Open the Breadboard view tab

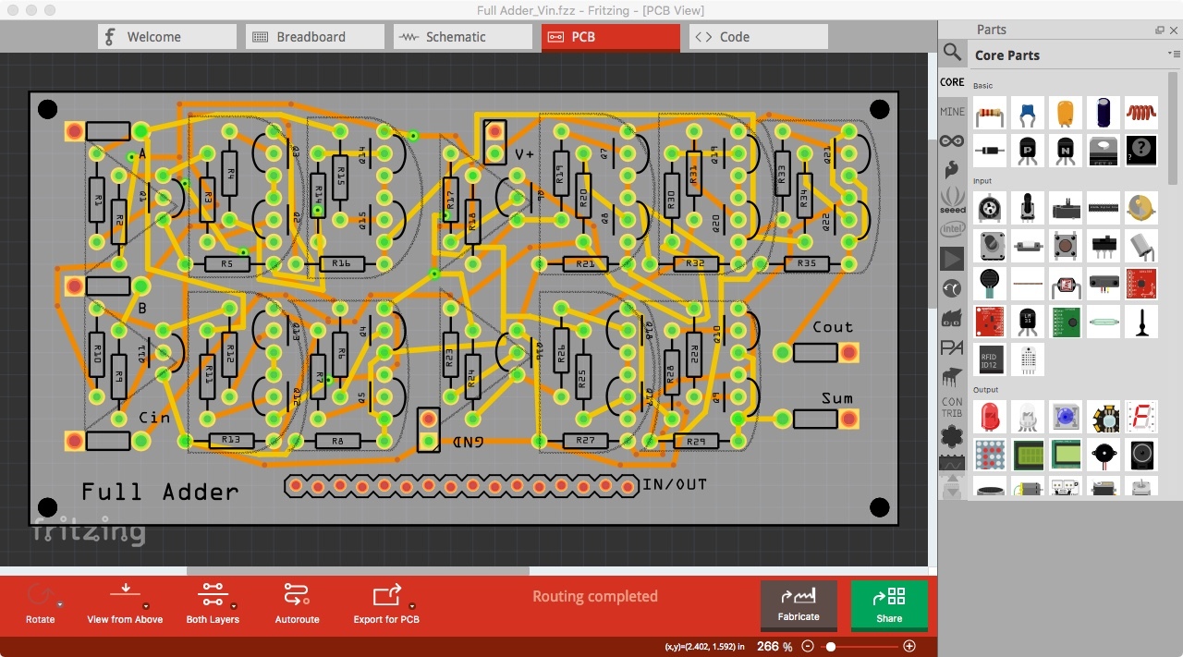(314, 36)
